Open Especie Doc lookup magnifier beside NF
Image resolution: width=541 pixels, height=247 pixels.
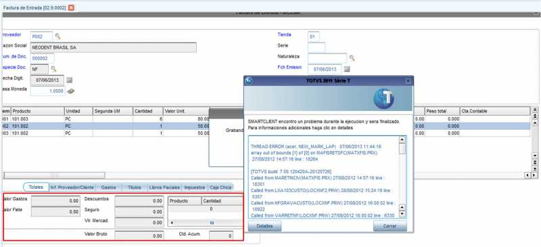tap(53, 69)
